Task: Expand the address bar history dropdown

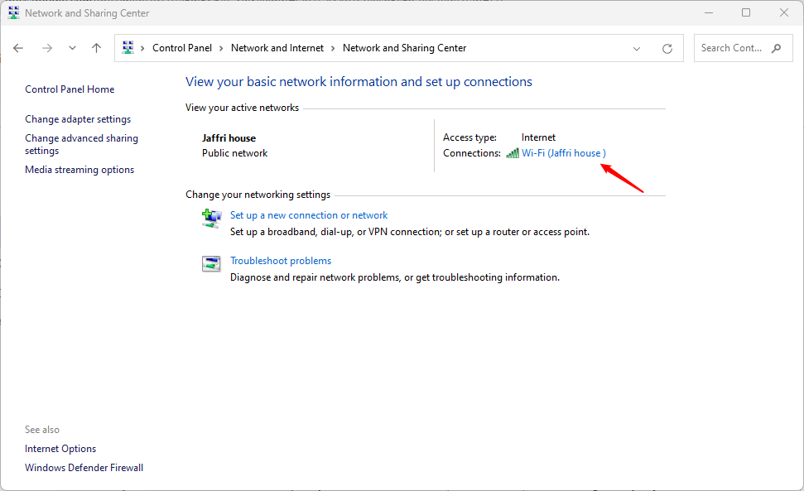Action: 637,49
